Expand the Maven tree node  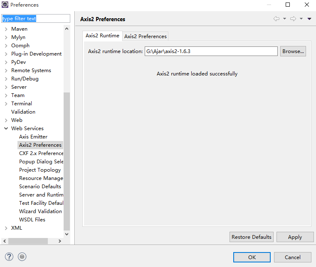click(x=6, y=29)
